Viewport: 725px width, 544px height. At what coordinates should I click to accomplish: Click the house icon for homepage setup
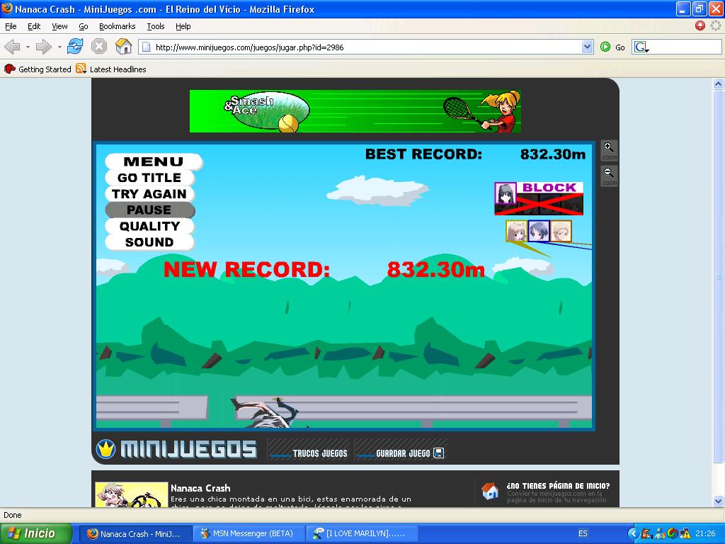490,491
